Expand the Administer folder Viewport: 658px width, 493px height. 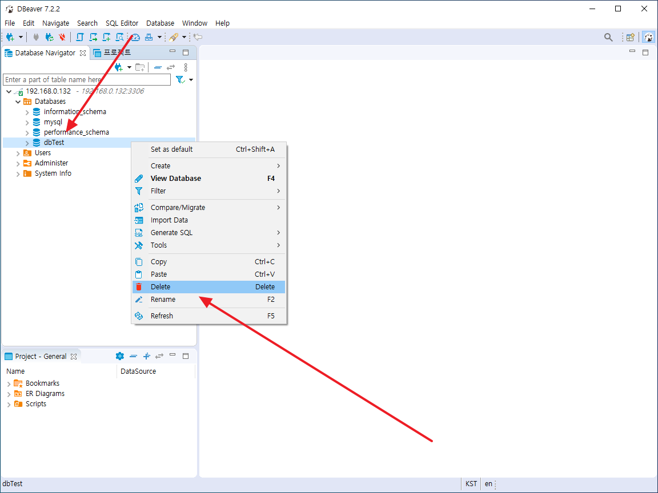pyautogui.click(x=18, y=164)
